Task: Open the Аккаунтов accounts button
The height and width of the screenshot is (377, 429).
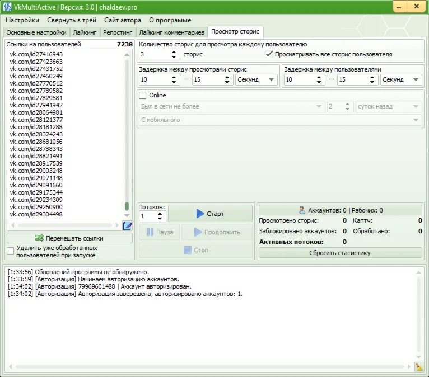Action: (340, 210)
